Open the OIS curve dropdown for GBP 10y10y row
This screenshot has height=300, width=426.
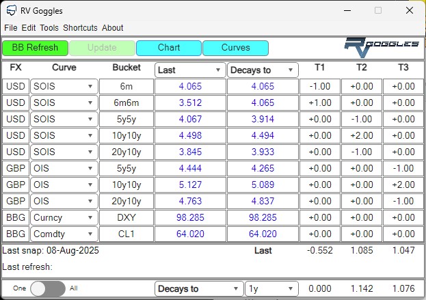point(64,185)
